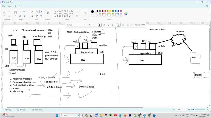Image resolution: width=211 pixels, height=118 pixels.
Task: Toggle Underline text formatting
Action: [108, 25]
